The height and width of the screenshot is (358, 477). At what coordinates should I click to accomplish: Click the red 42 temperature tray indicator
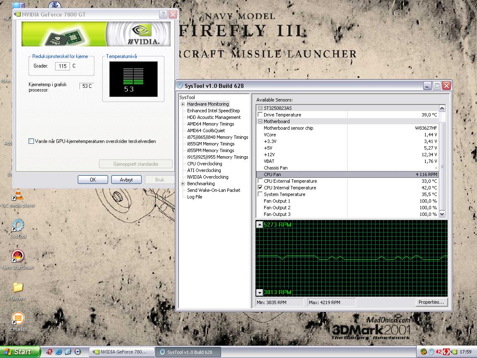[x=438, y=352]
